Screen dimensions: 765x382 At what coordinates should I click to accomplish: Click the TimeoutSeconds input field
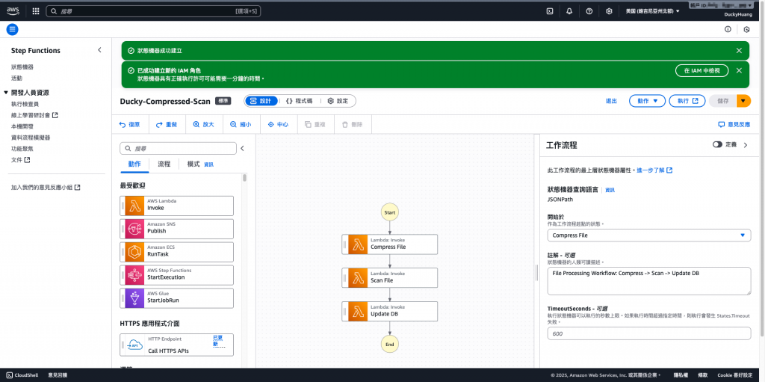point(649,333)
